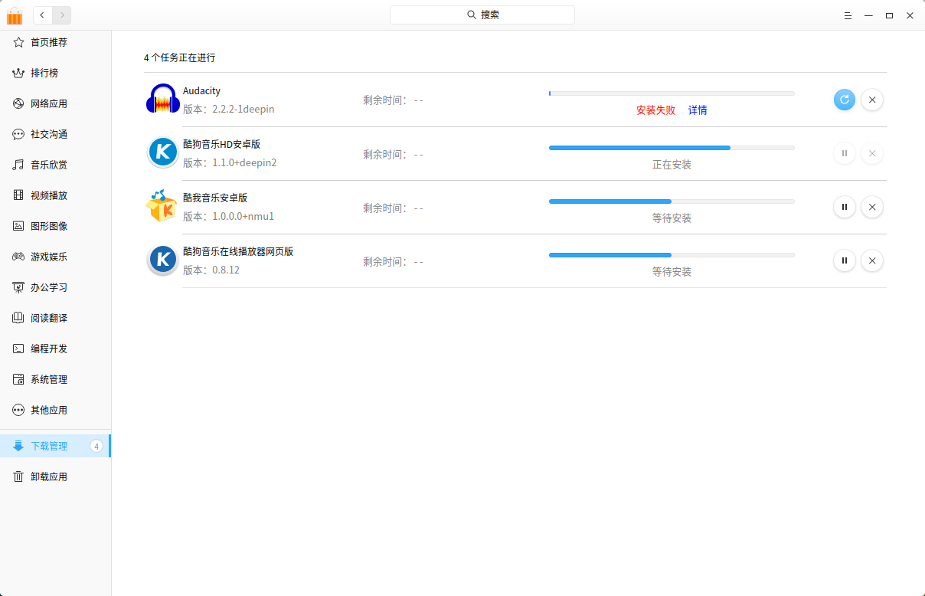Viewport: 925px width, 596px height.
Task: Click version text 0.8.12
Action: 226,270
